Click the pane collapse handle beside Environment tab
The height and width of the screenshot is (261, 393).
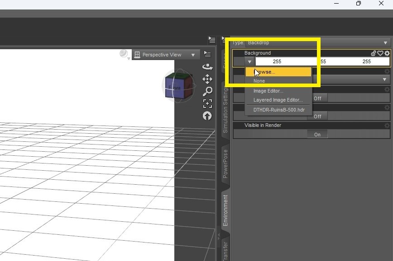(219, 236)
